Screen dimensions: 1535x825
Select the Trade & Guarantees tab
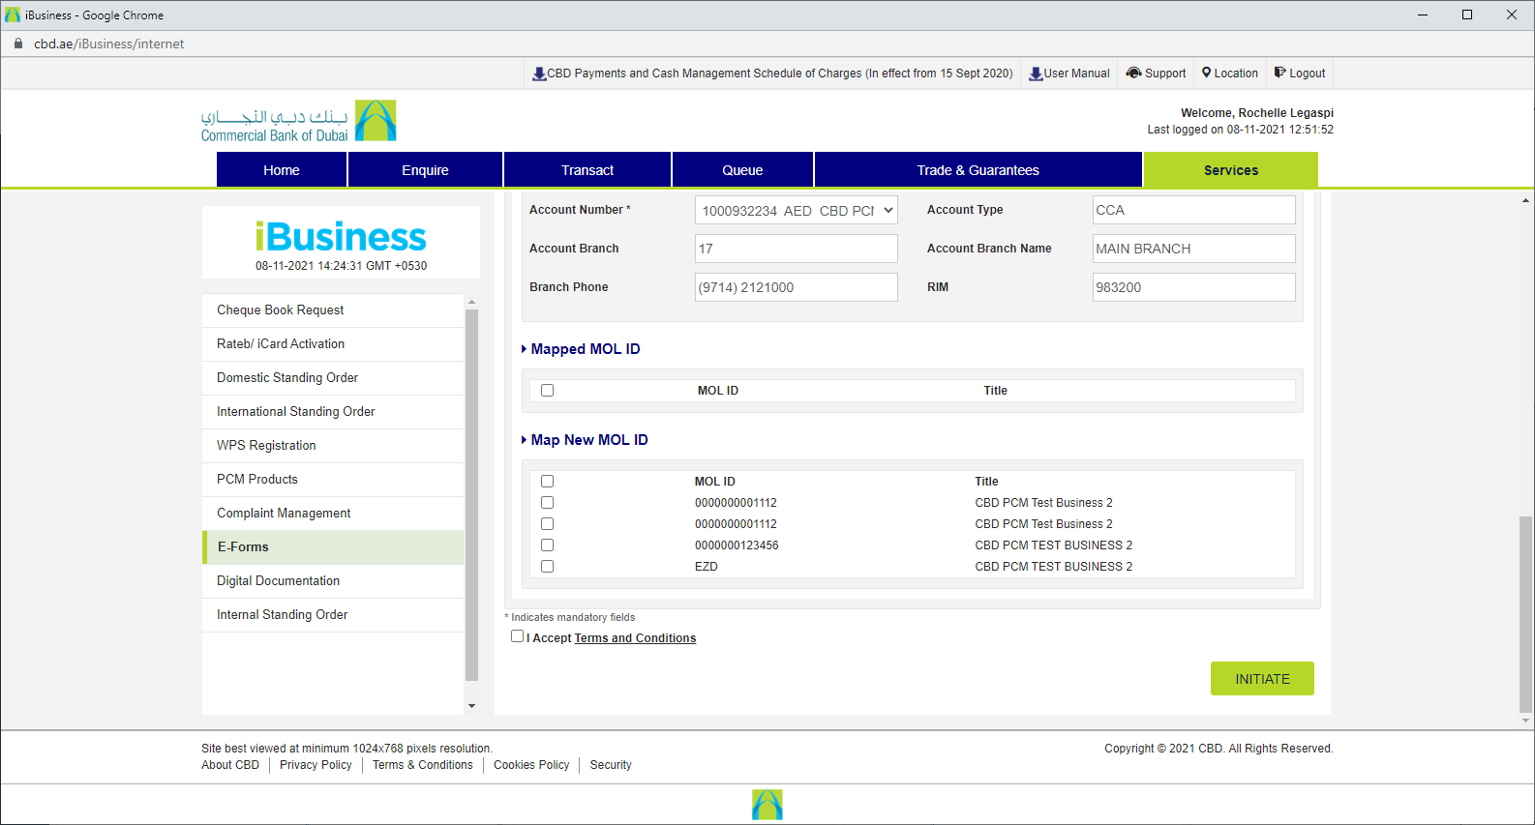coord(978,170)
